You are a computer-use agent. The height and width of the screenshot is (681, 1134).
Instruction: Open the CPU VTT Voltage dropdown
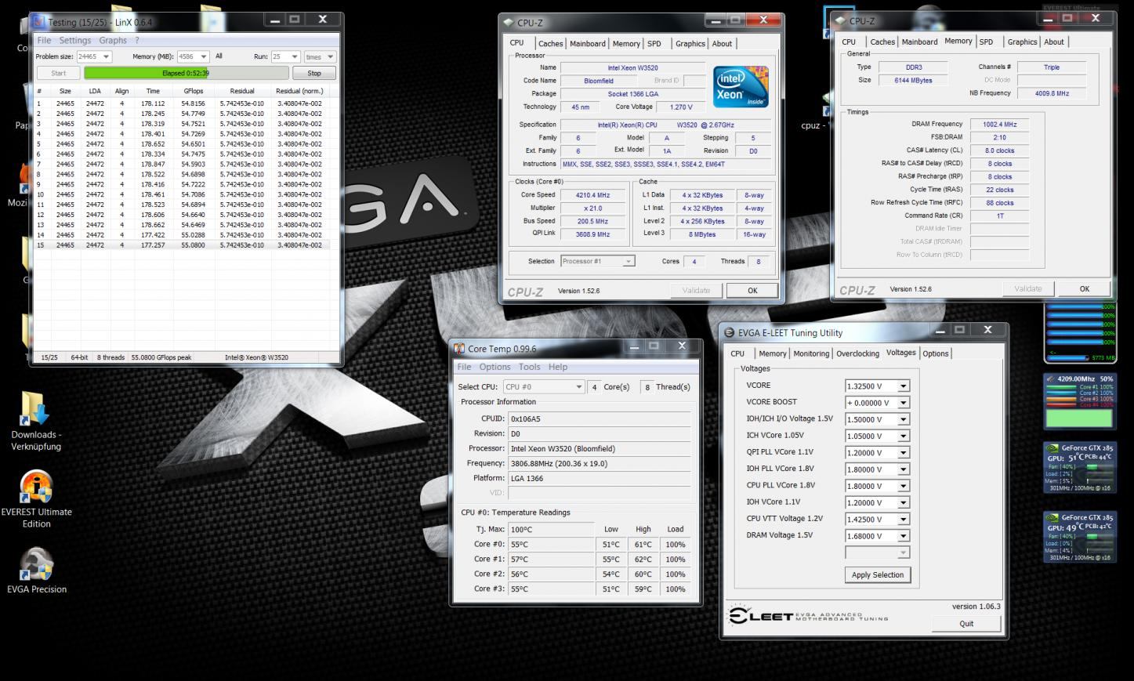903,520
